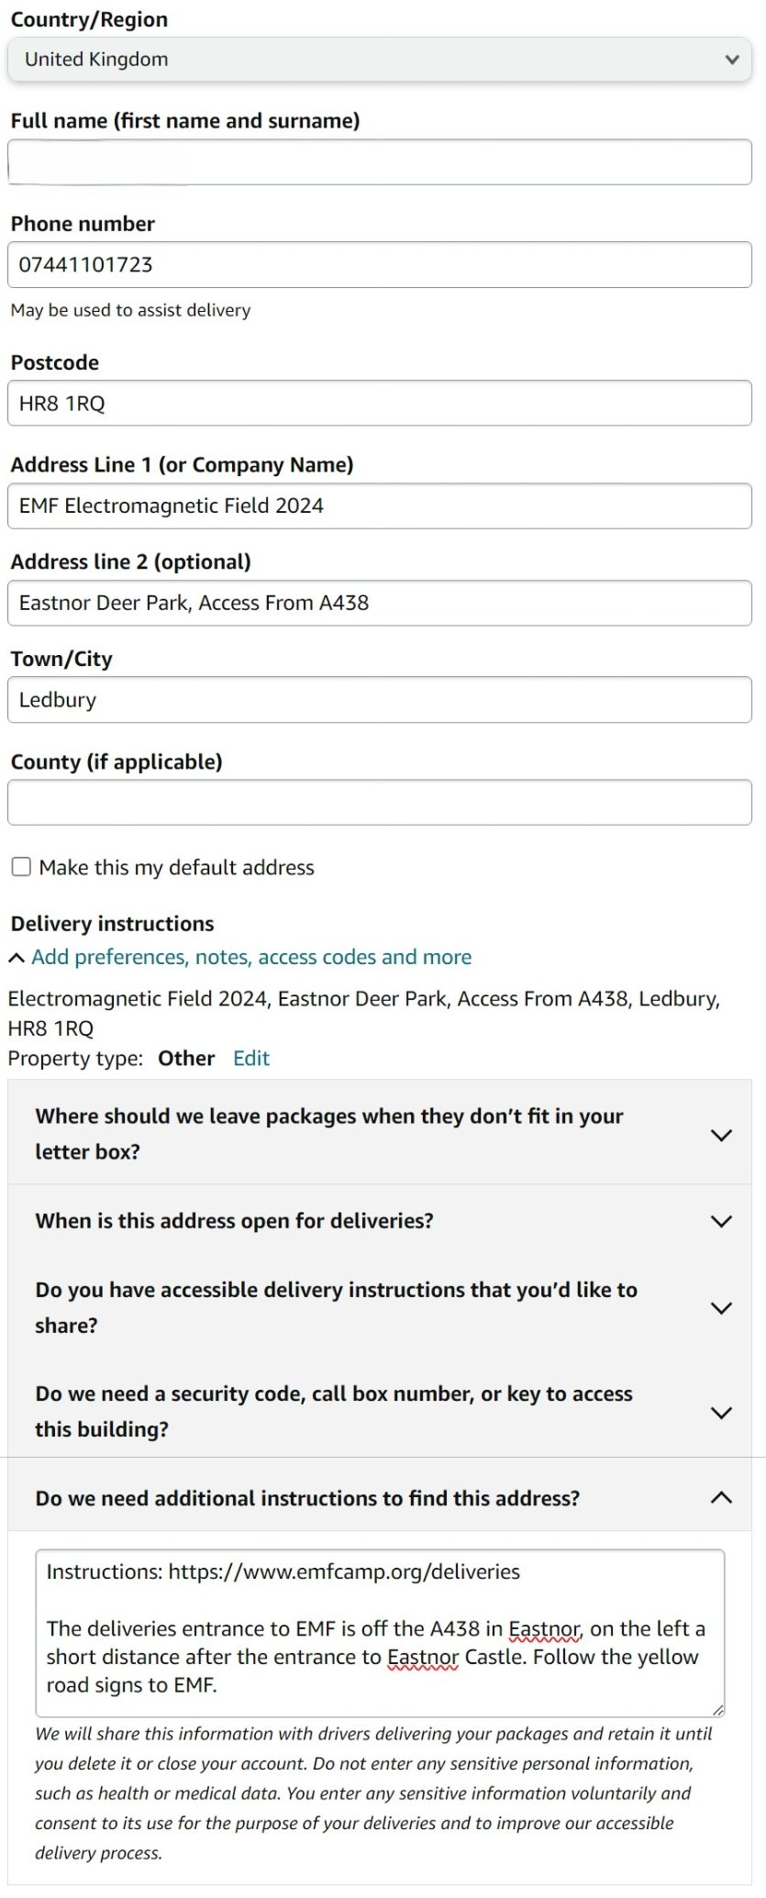Expand When is this address open for deliveries
This screenshot has height=1898, width=766.
coord(722,1221)
